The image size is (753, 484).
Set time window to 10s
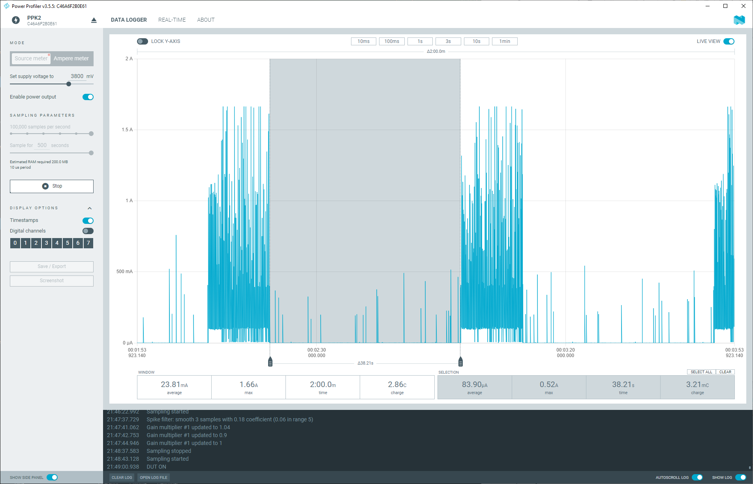[477, 41]
